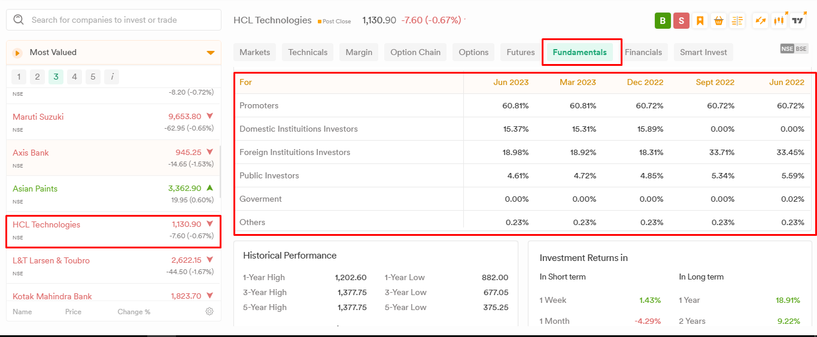Screen dimensions: 817x337
Task: Click the Goverment row label
Action: [260, 199]
